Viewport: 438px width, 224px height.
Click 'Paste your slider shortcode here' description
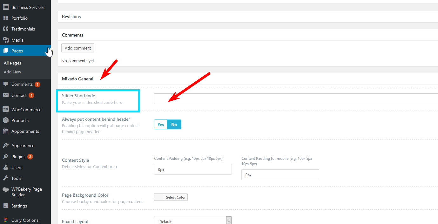tap(92, 102)
